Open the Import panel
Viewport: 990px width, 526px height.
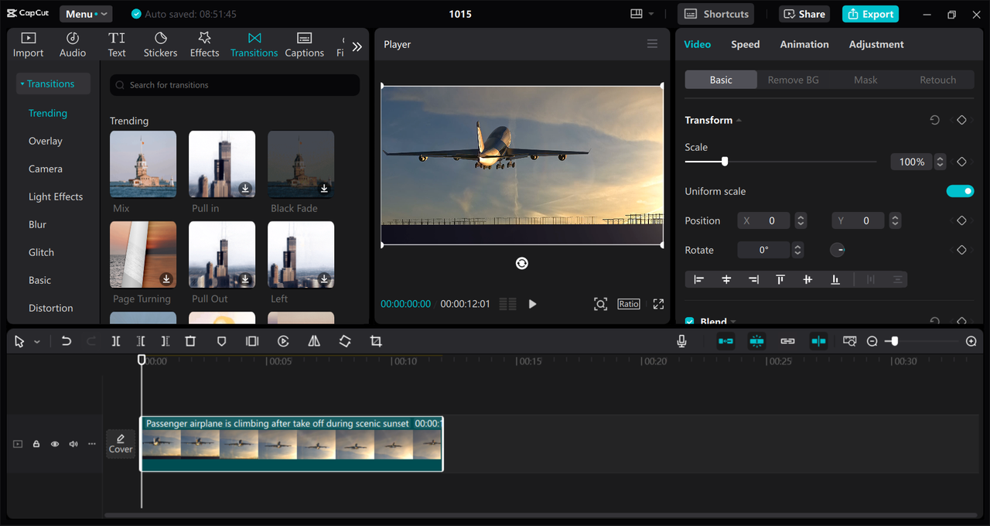28,45
